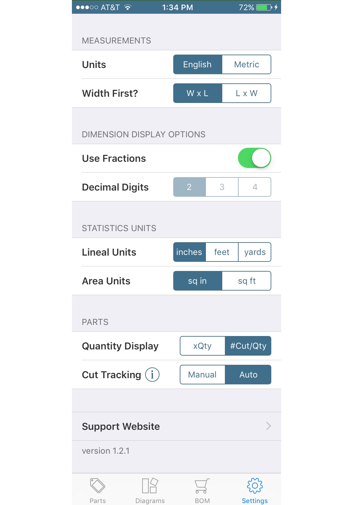Open the BOM cart icon
The height and width of the screenshot is (505, 353).
[202, 486]
